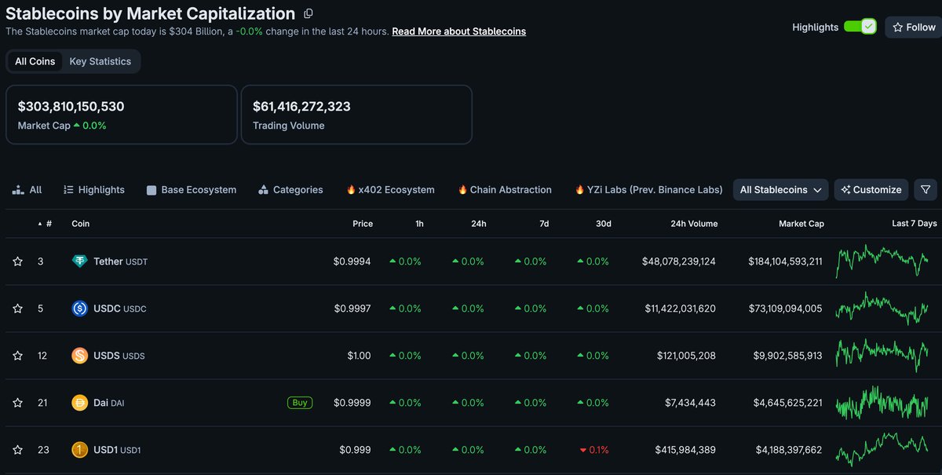This screenshot has height=475, width=942.
Task: Favorite Tether with its star
Action: coord(17,261)
